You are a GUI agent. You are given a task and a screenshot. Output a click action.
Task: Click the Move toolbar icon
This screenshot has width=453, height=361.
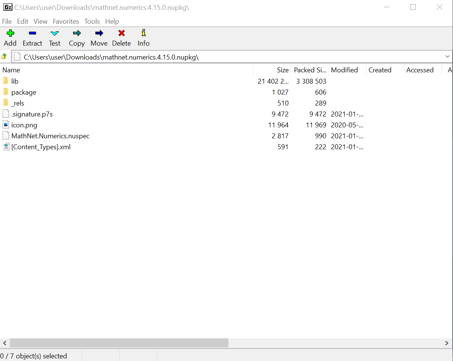[x=99, y=33]
